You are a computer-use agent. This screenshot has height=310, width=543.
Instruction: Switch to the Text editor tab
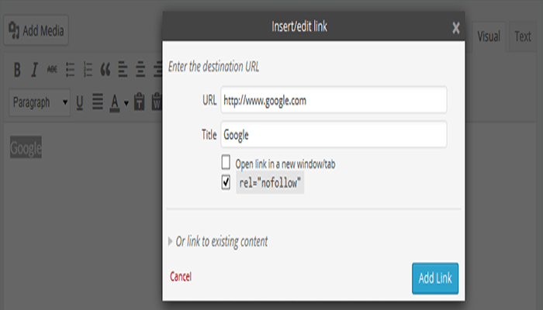[x=523, y=36]
